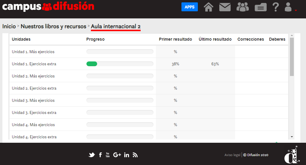This screenshot has width=306, height=165.
Task: Go to Inicio breadcrumb link
Action: tap(9, 26)
